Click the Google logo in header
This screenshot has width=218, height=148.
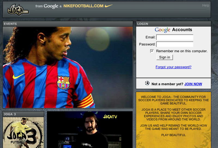(x=51, y=6)
